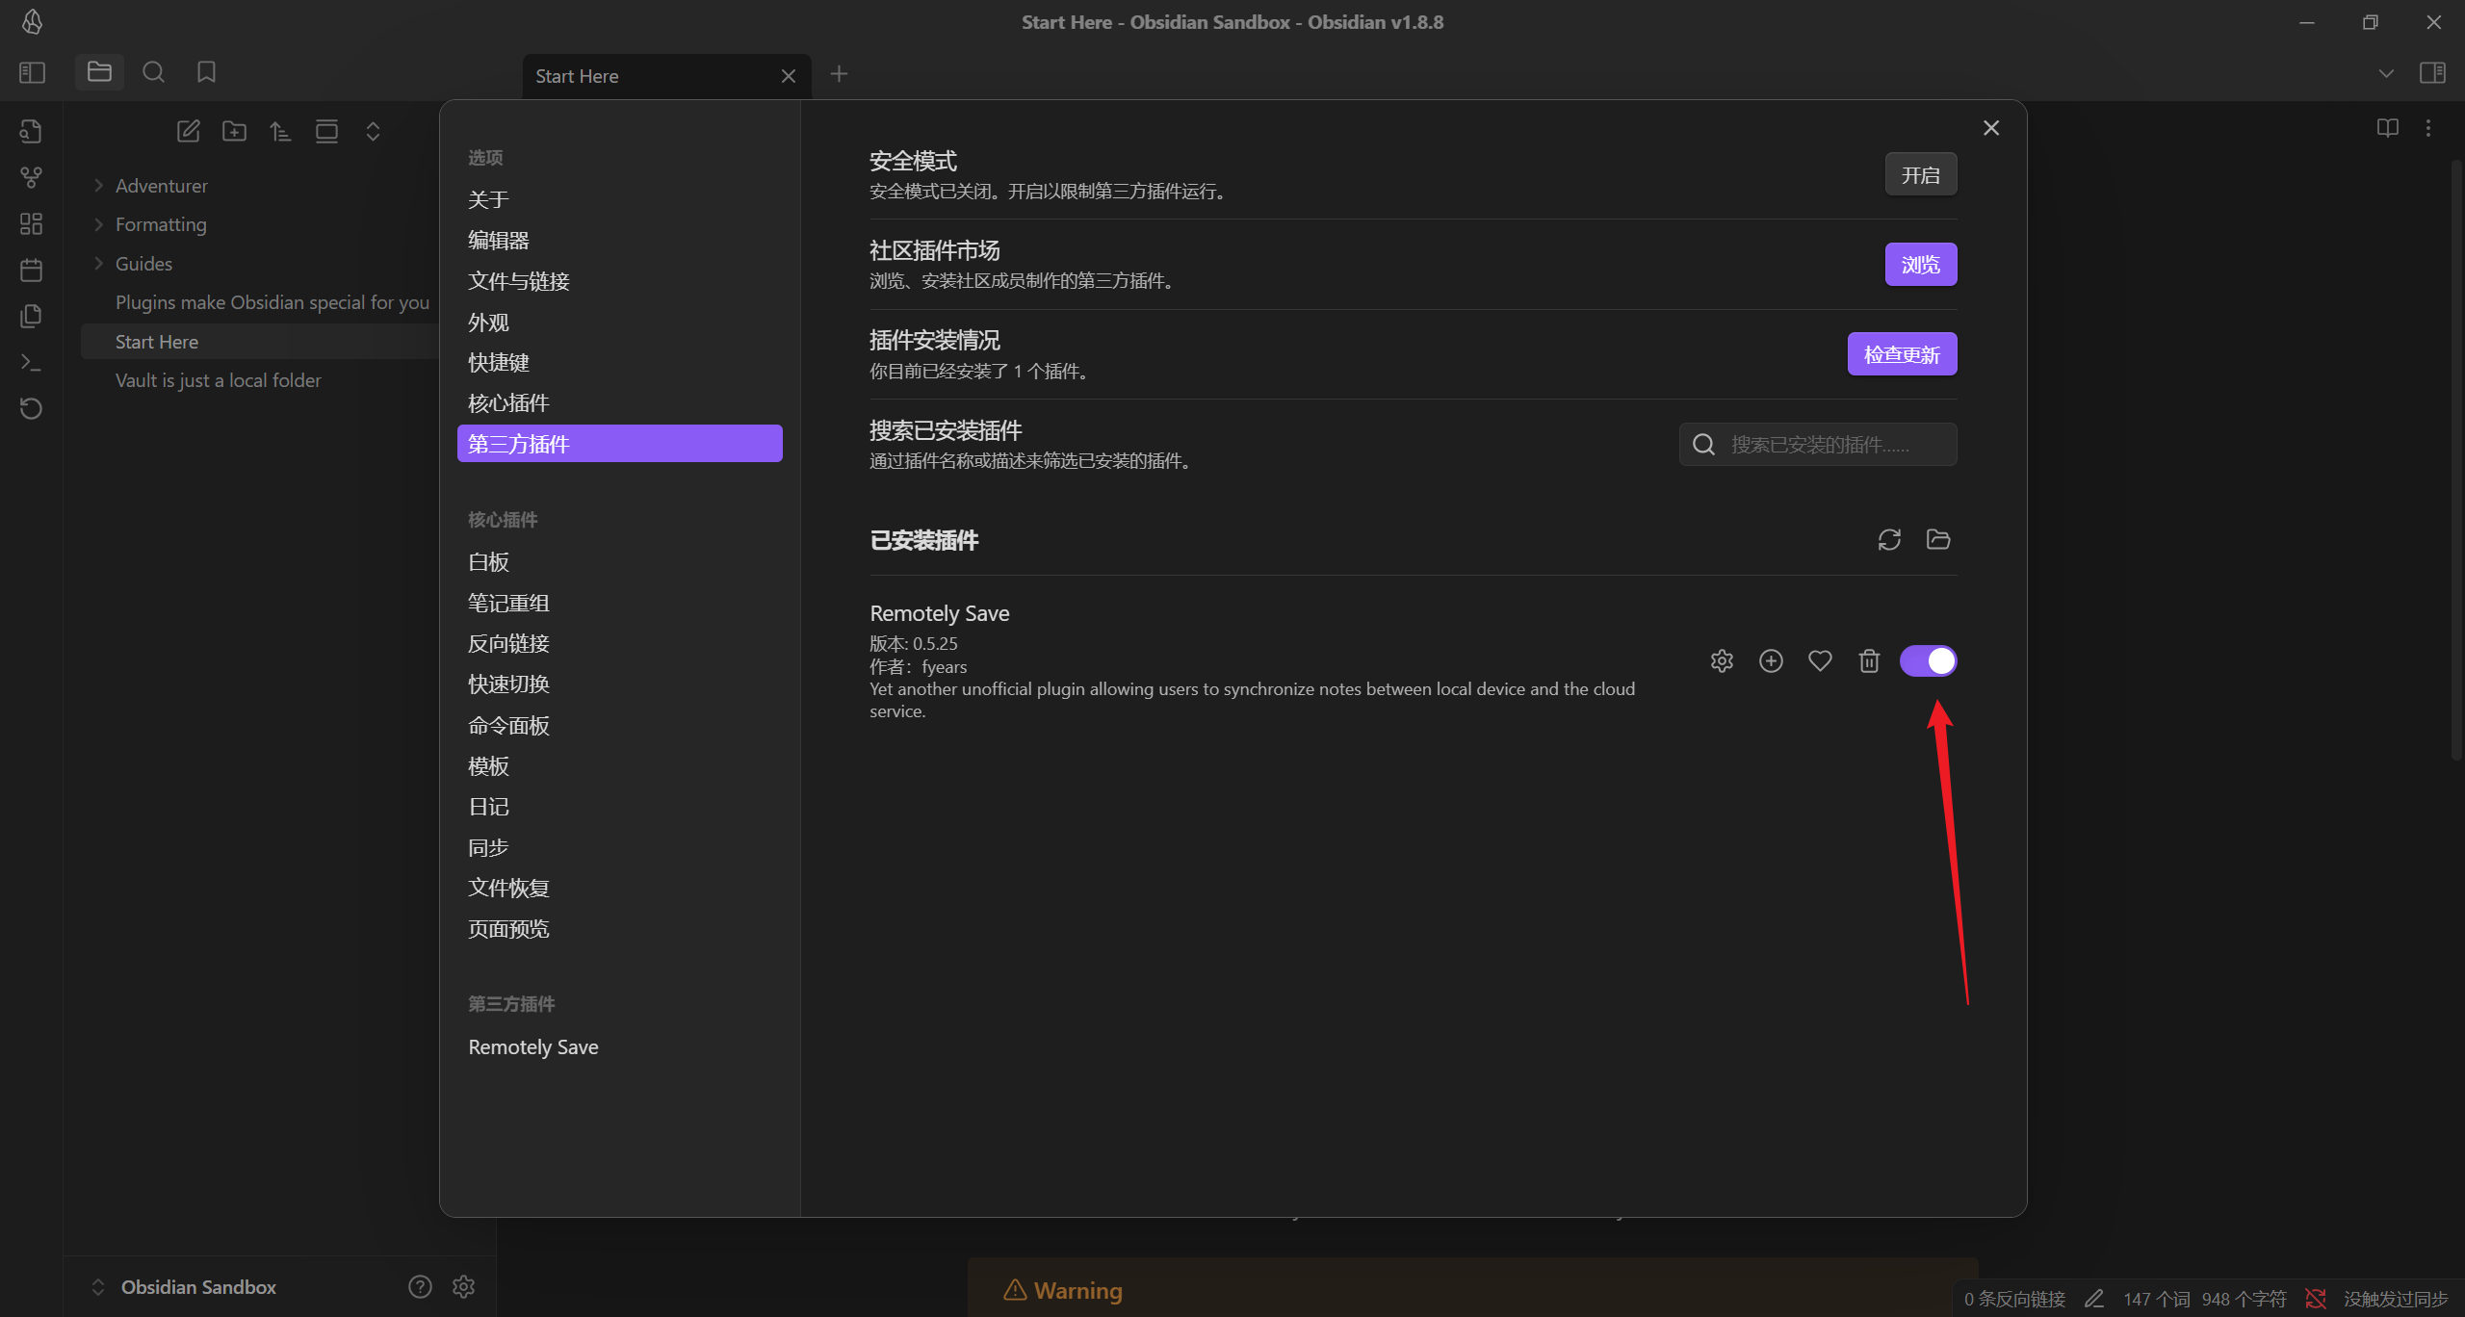The width and height of the screenshot is (2465, 1317).
Task: Collapse or expand all folders icon
Action: (373, 131)
